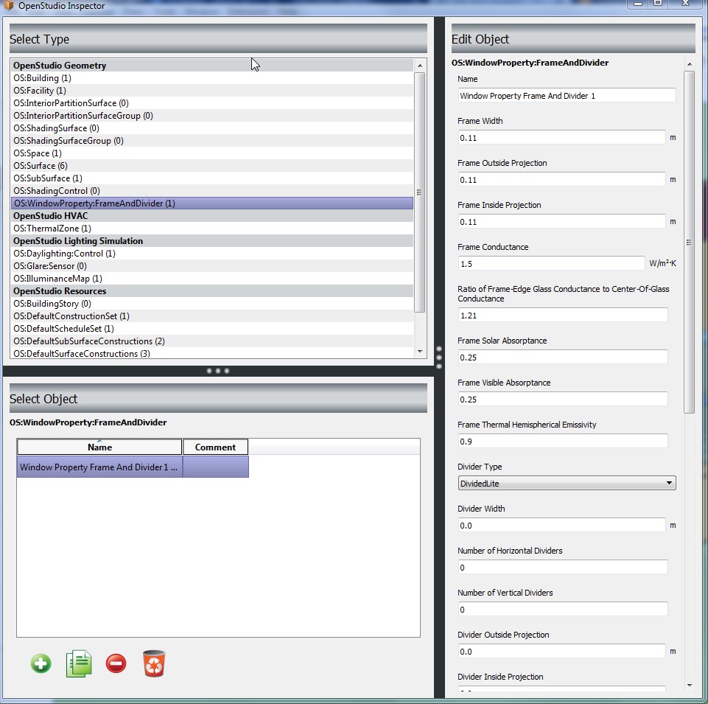Maximize the OpenStudio Inspector window
The image size is (708, 704).
pyautogui.click(x=658, y=3)
